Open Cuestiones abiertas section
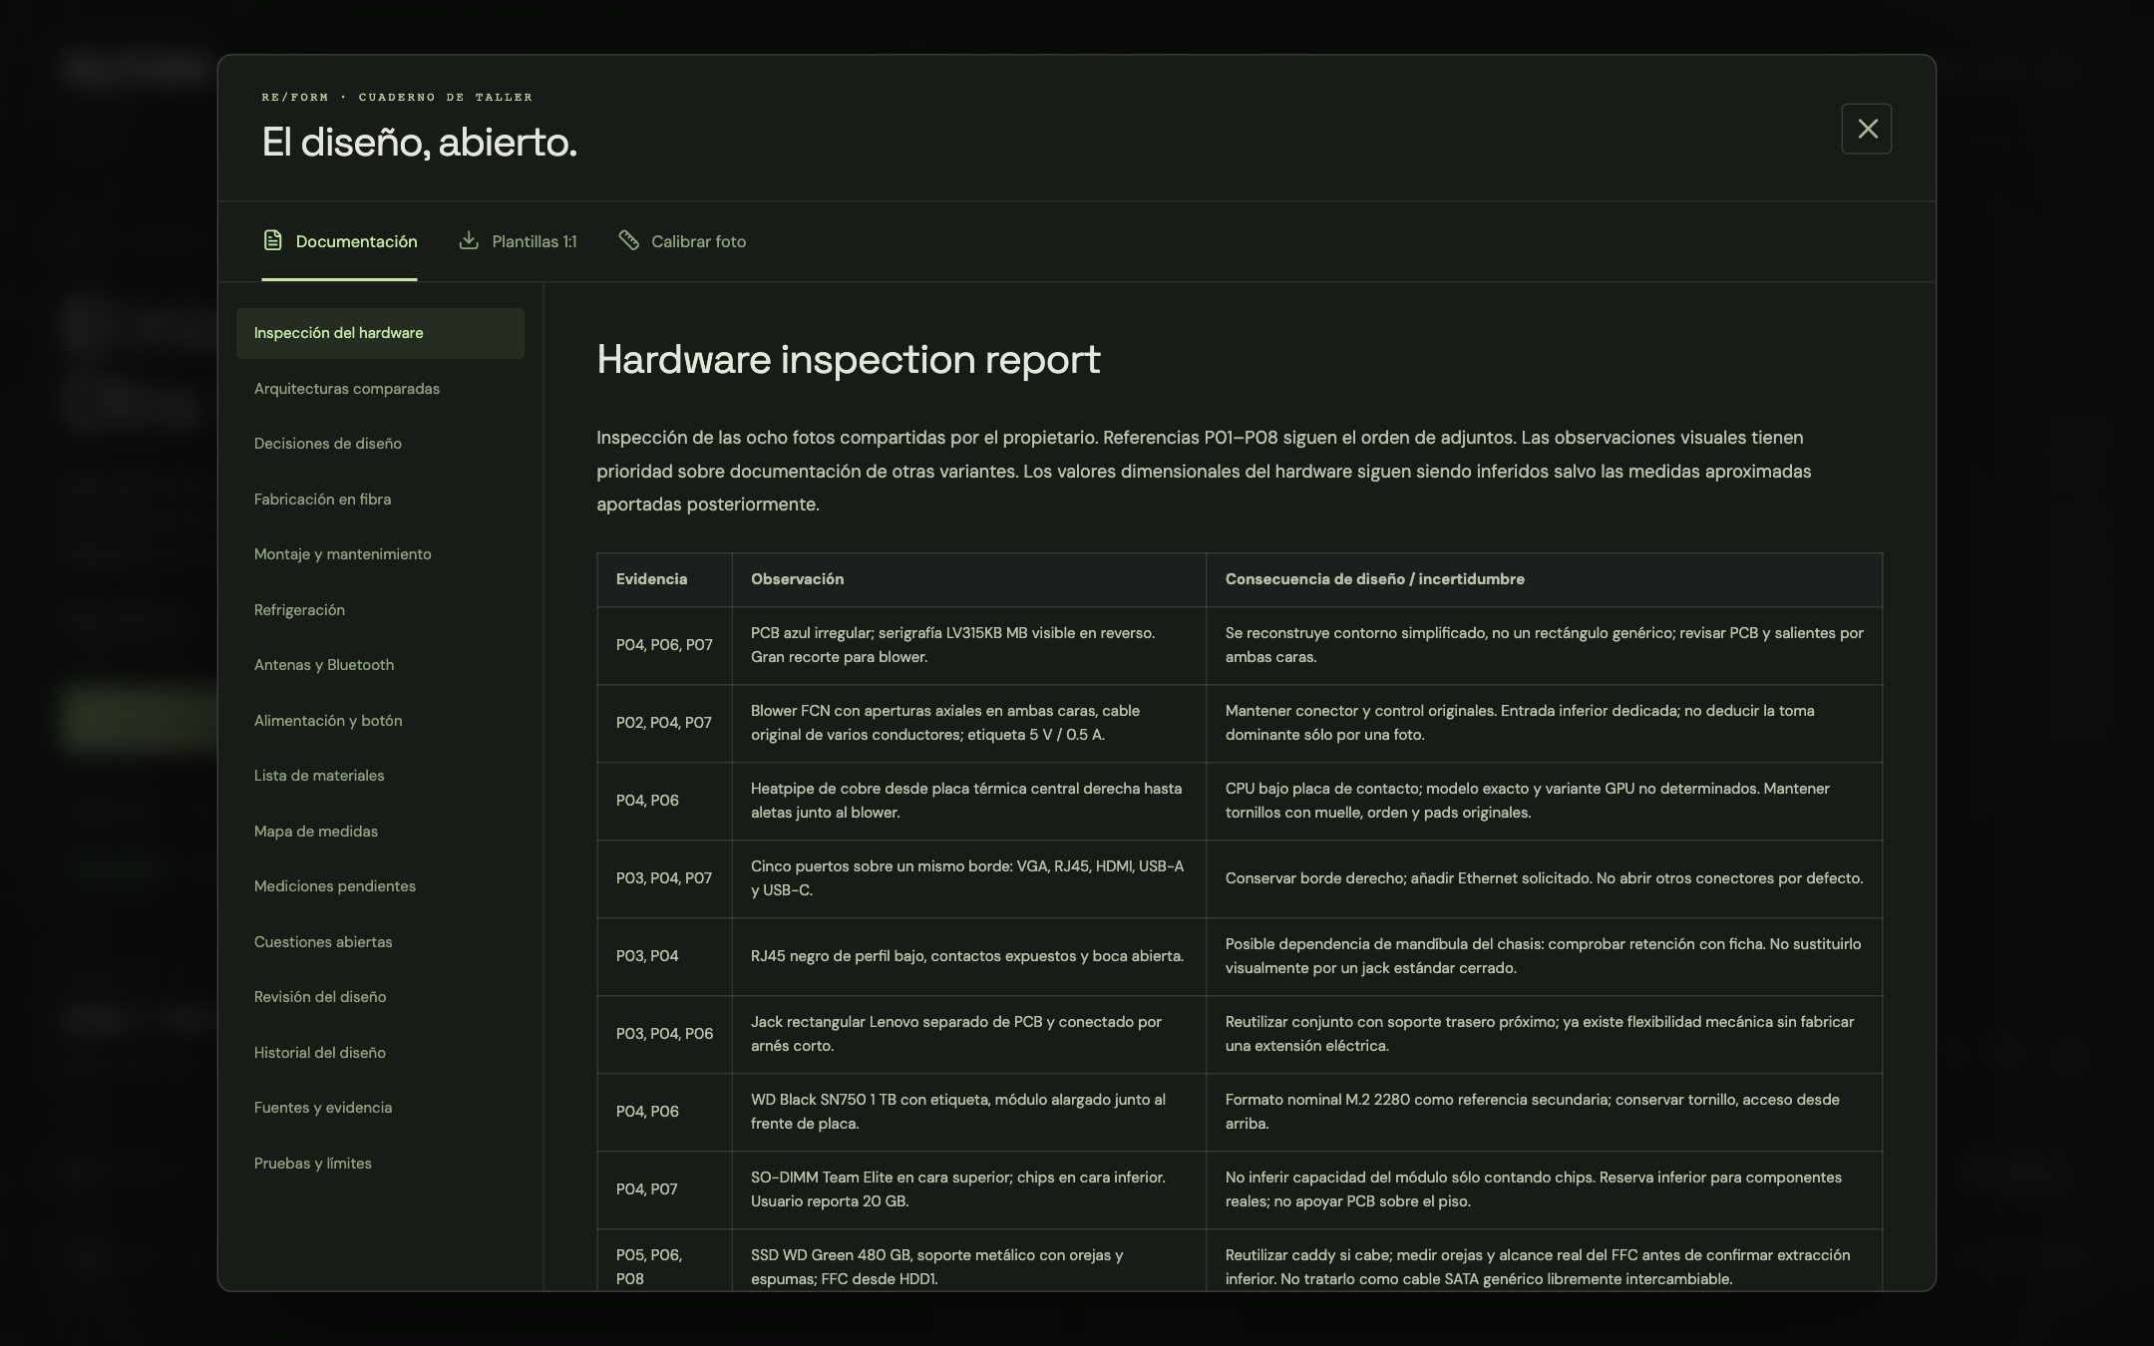Screen dimensions: 2154x1346 pyautogui.click(x=380, y=942)
